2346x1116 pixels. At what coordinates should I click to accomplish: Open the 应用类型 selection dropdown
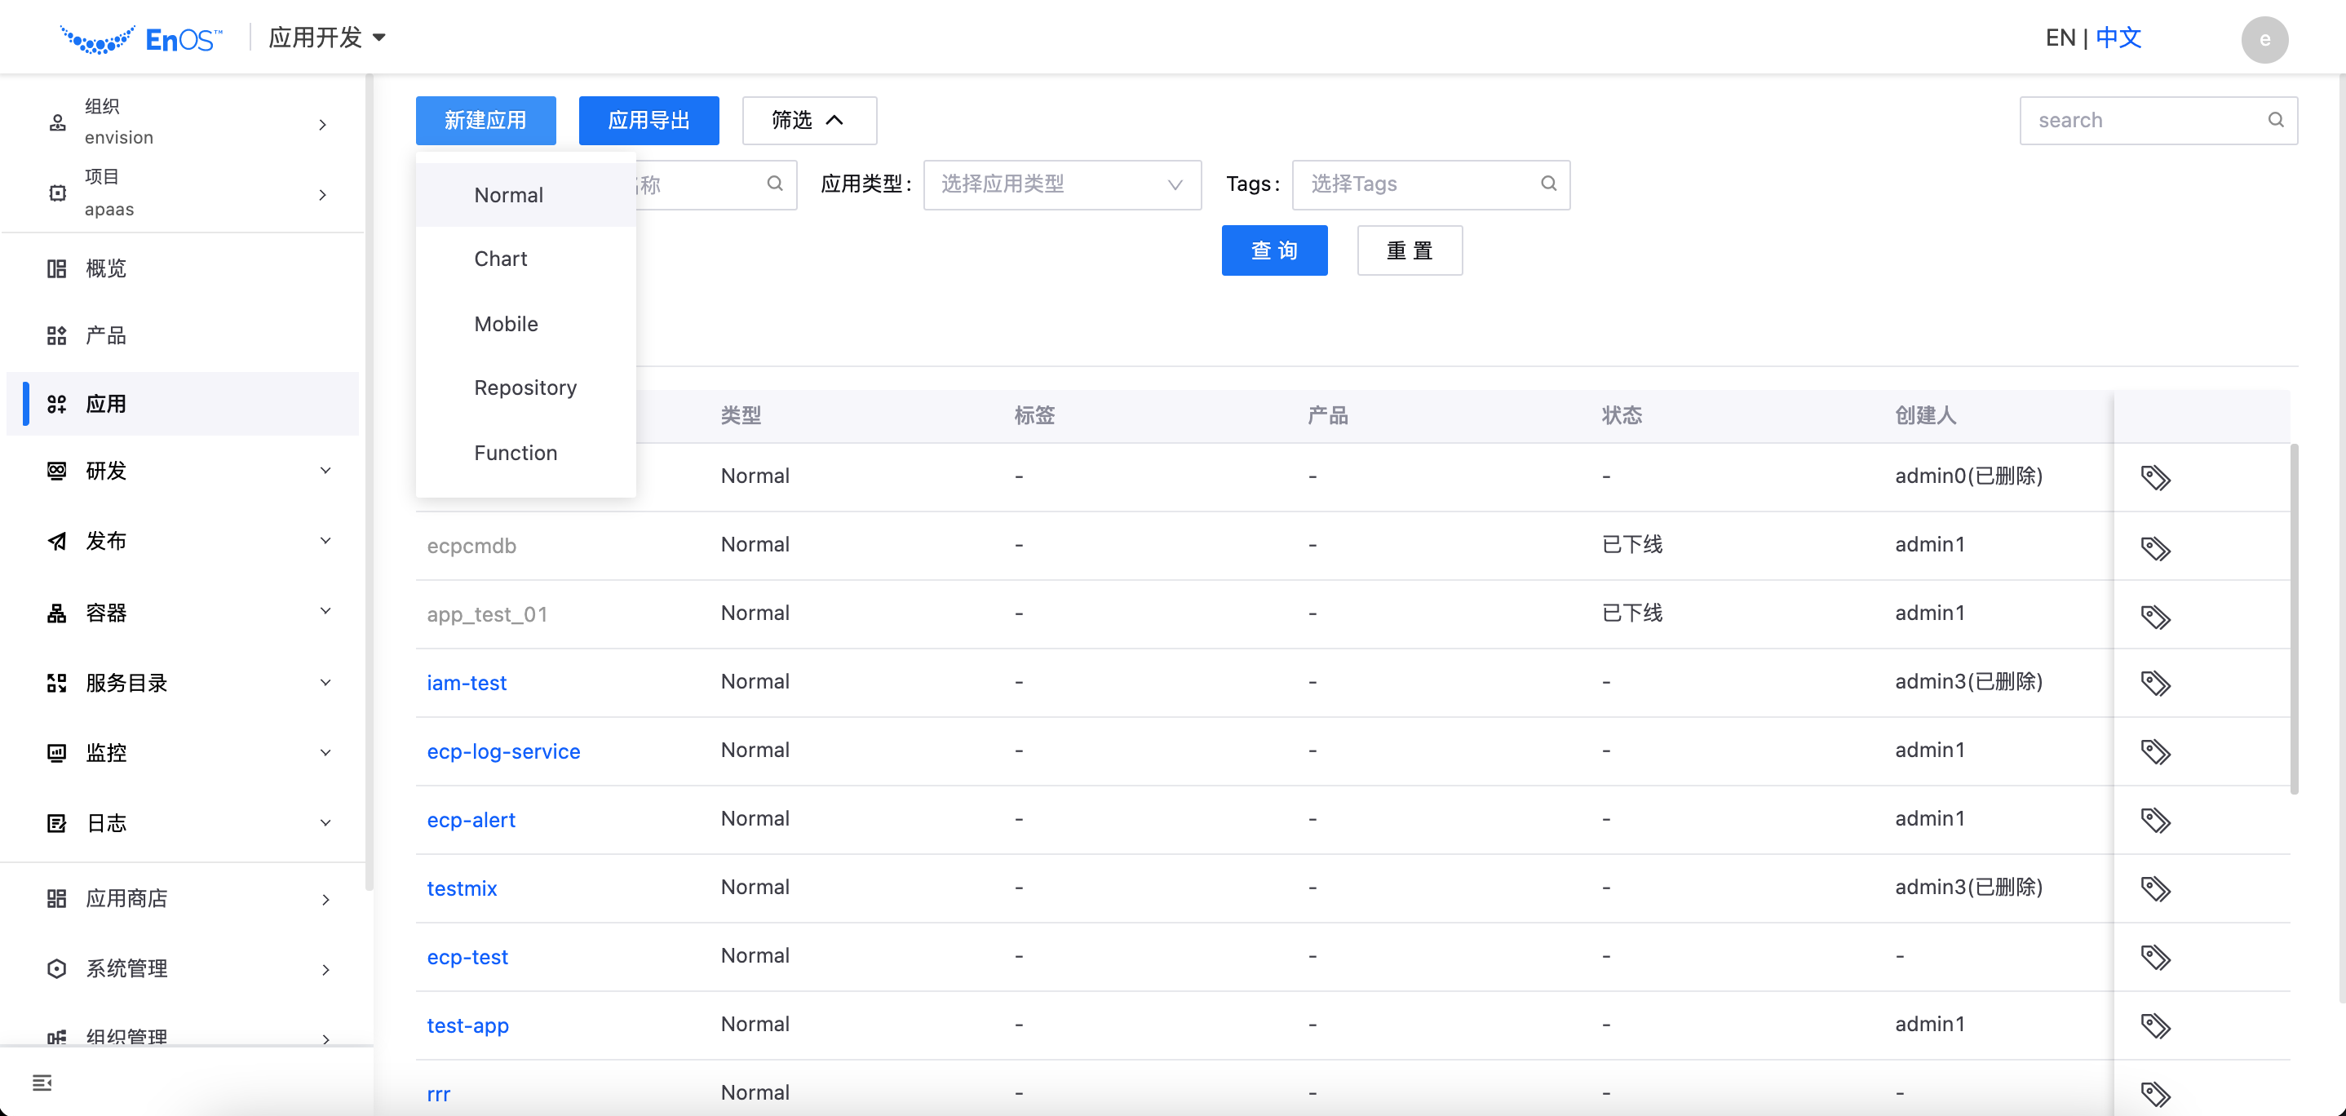(1061, 184)
